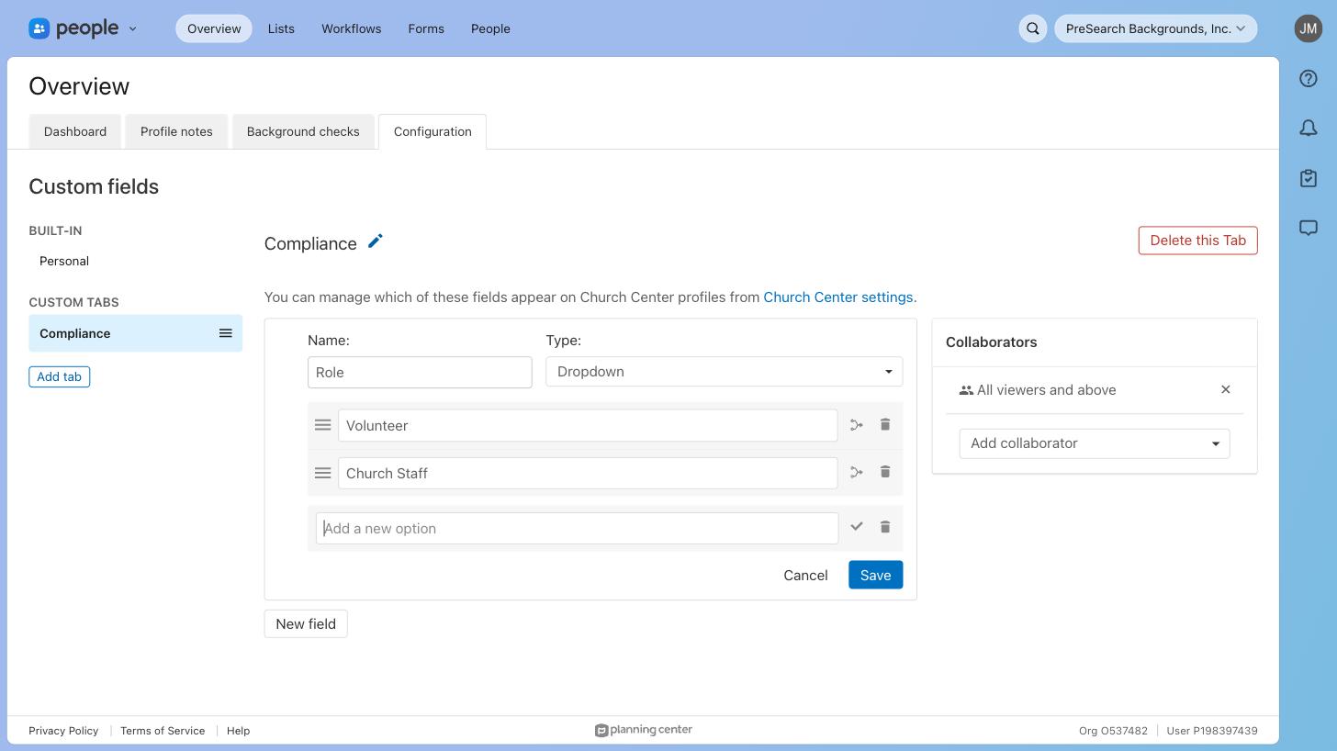1337x751 pixels.
Task: Open the field Type dropdown
Action: coord(724,372)
